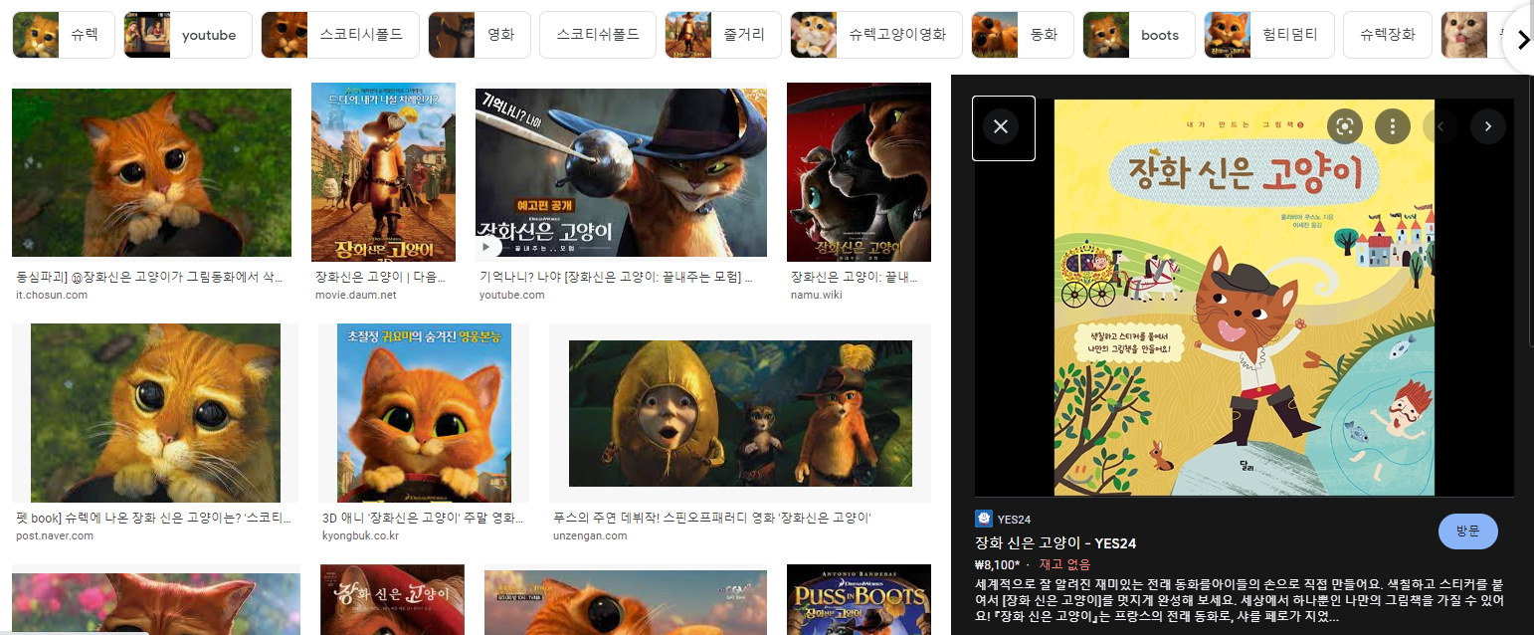Click the it.chosun.com source link
The image size is (1534, 635).
(x=52, y=295)
